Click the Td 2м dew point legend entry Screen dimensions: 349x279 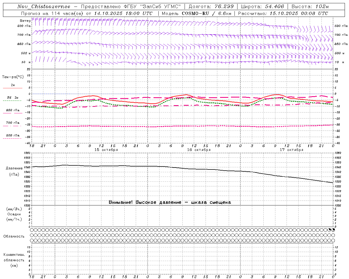click(x=13, y=98)
